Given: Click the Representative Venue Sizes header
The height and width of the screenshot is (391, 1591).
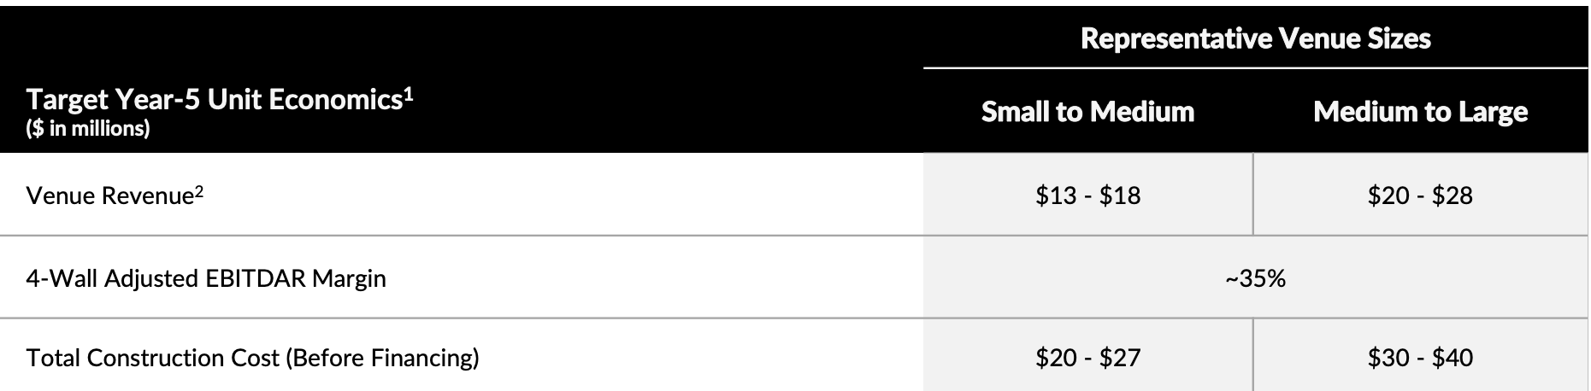Looking at the screenshot, I should click(x=1255, y=38).
